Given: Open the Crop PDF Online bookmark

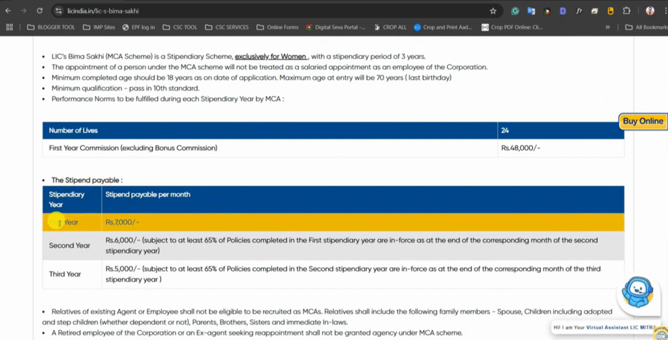Looking at the screenshot, I should (x=513, y=27).
